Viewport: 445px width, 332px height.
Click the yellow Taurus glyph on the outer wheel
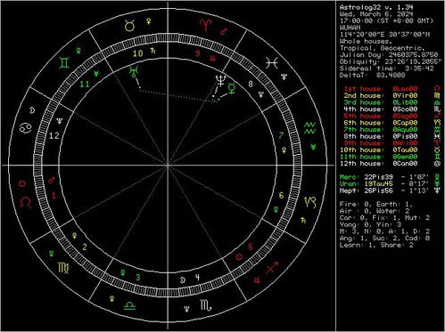point(129,26)
